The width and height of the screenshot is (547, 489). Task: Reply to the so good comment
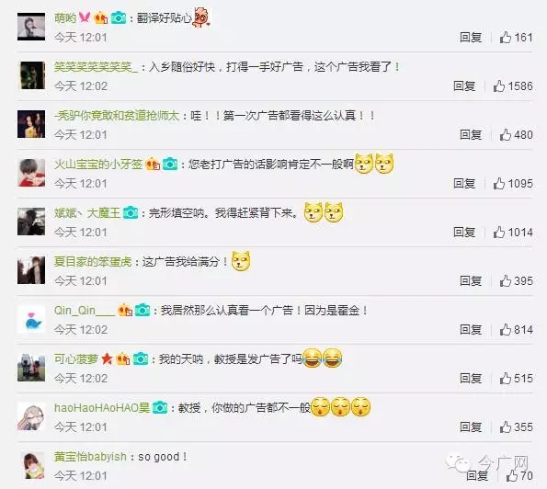pos(477,475)
